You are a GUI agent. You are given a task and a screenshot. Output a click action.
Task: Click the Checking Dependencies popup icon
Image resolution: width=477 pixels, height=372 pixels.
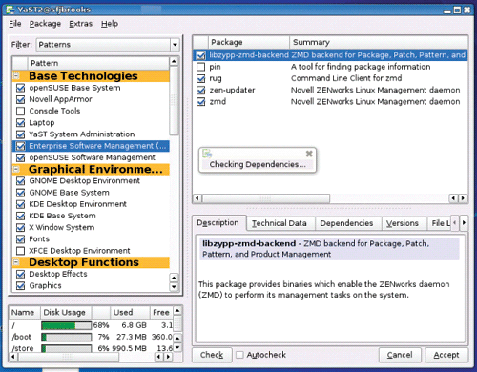207,154
